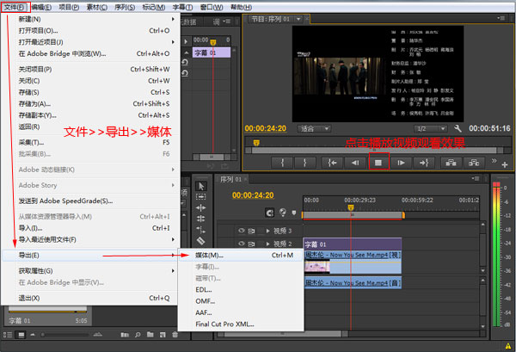Click the trash Clear icon

175,335
